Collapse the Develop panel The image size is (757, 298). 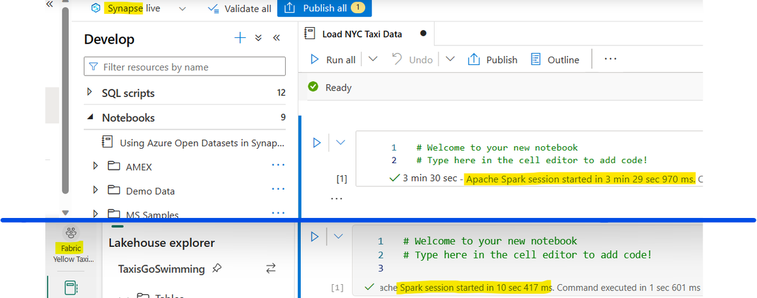pyautogui.click(x=276, y=38)
